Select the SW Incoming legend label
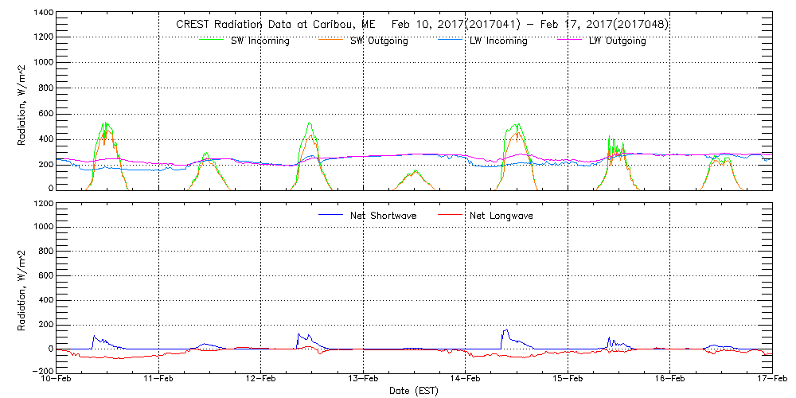 256,41
